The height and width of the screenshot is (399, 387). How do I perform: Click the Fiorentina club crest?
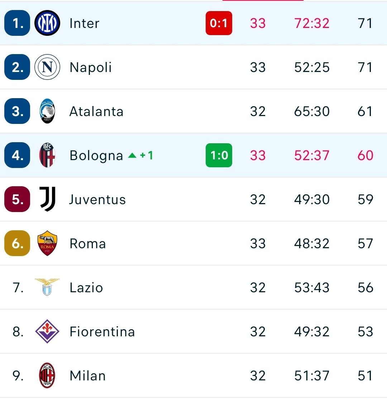point(47,332)
